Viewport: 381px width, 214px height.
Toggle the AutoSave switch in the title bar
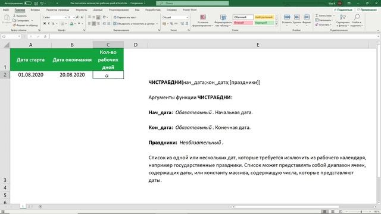click(27, 4)
